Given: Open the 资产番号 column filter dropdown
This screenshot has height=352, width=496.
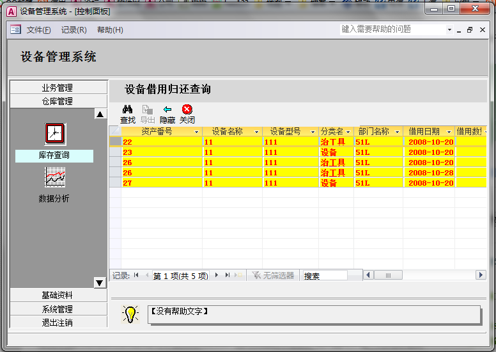Looking at the screenshot, I should (196, 132).
